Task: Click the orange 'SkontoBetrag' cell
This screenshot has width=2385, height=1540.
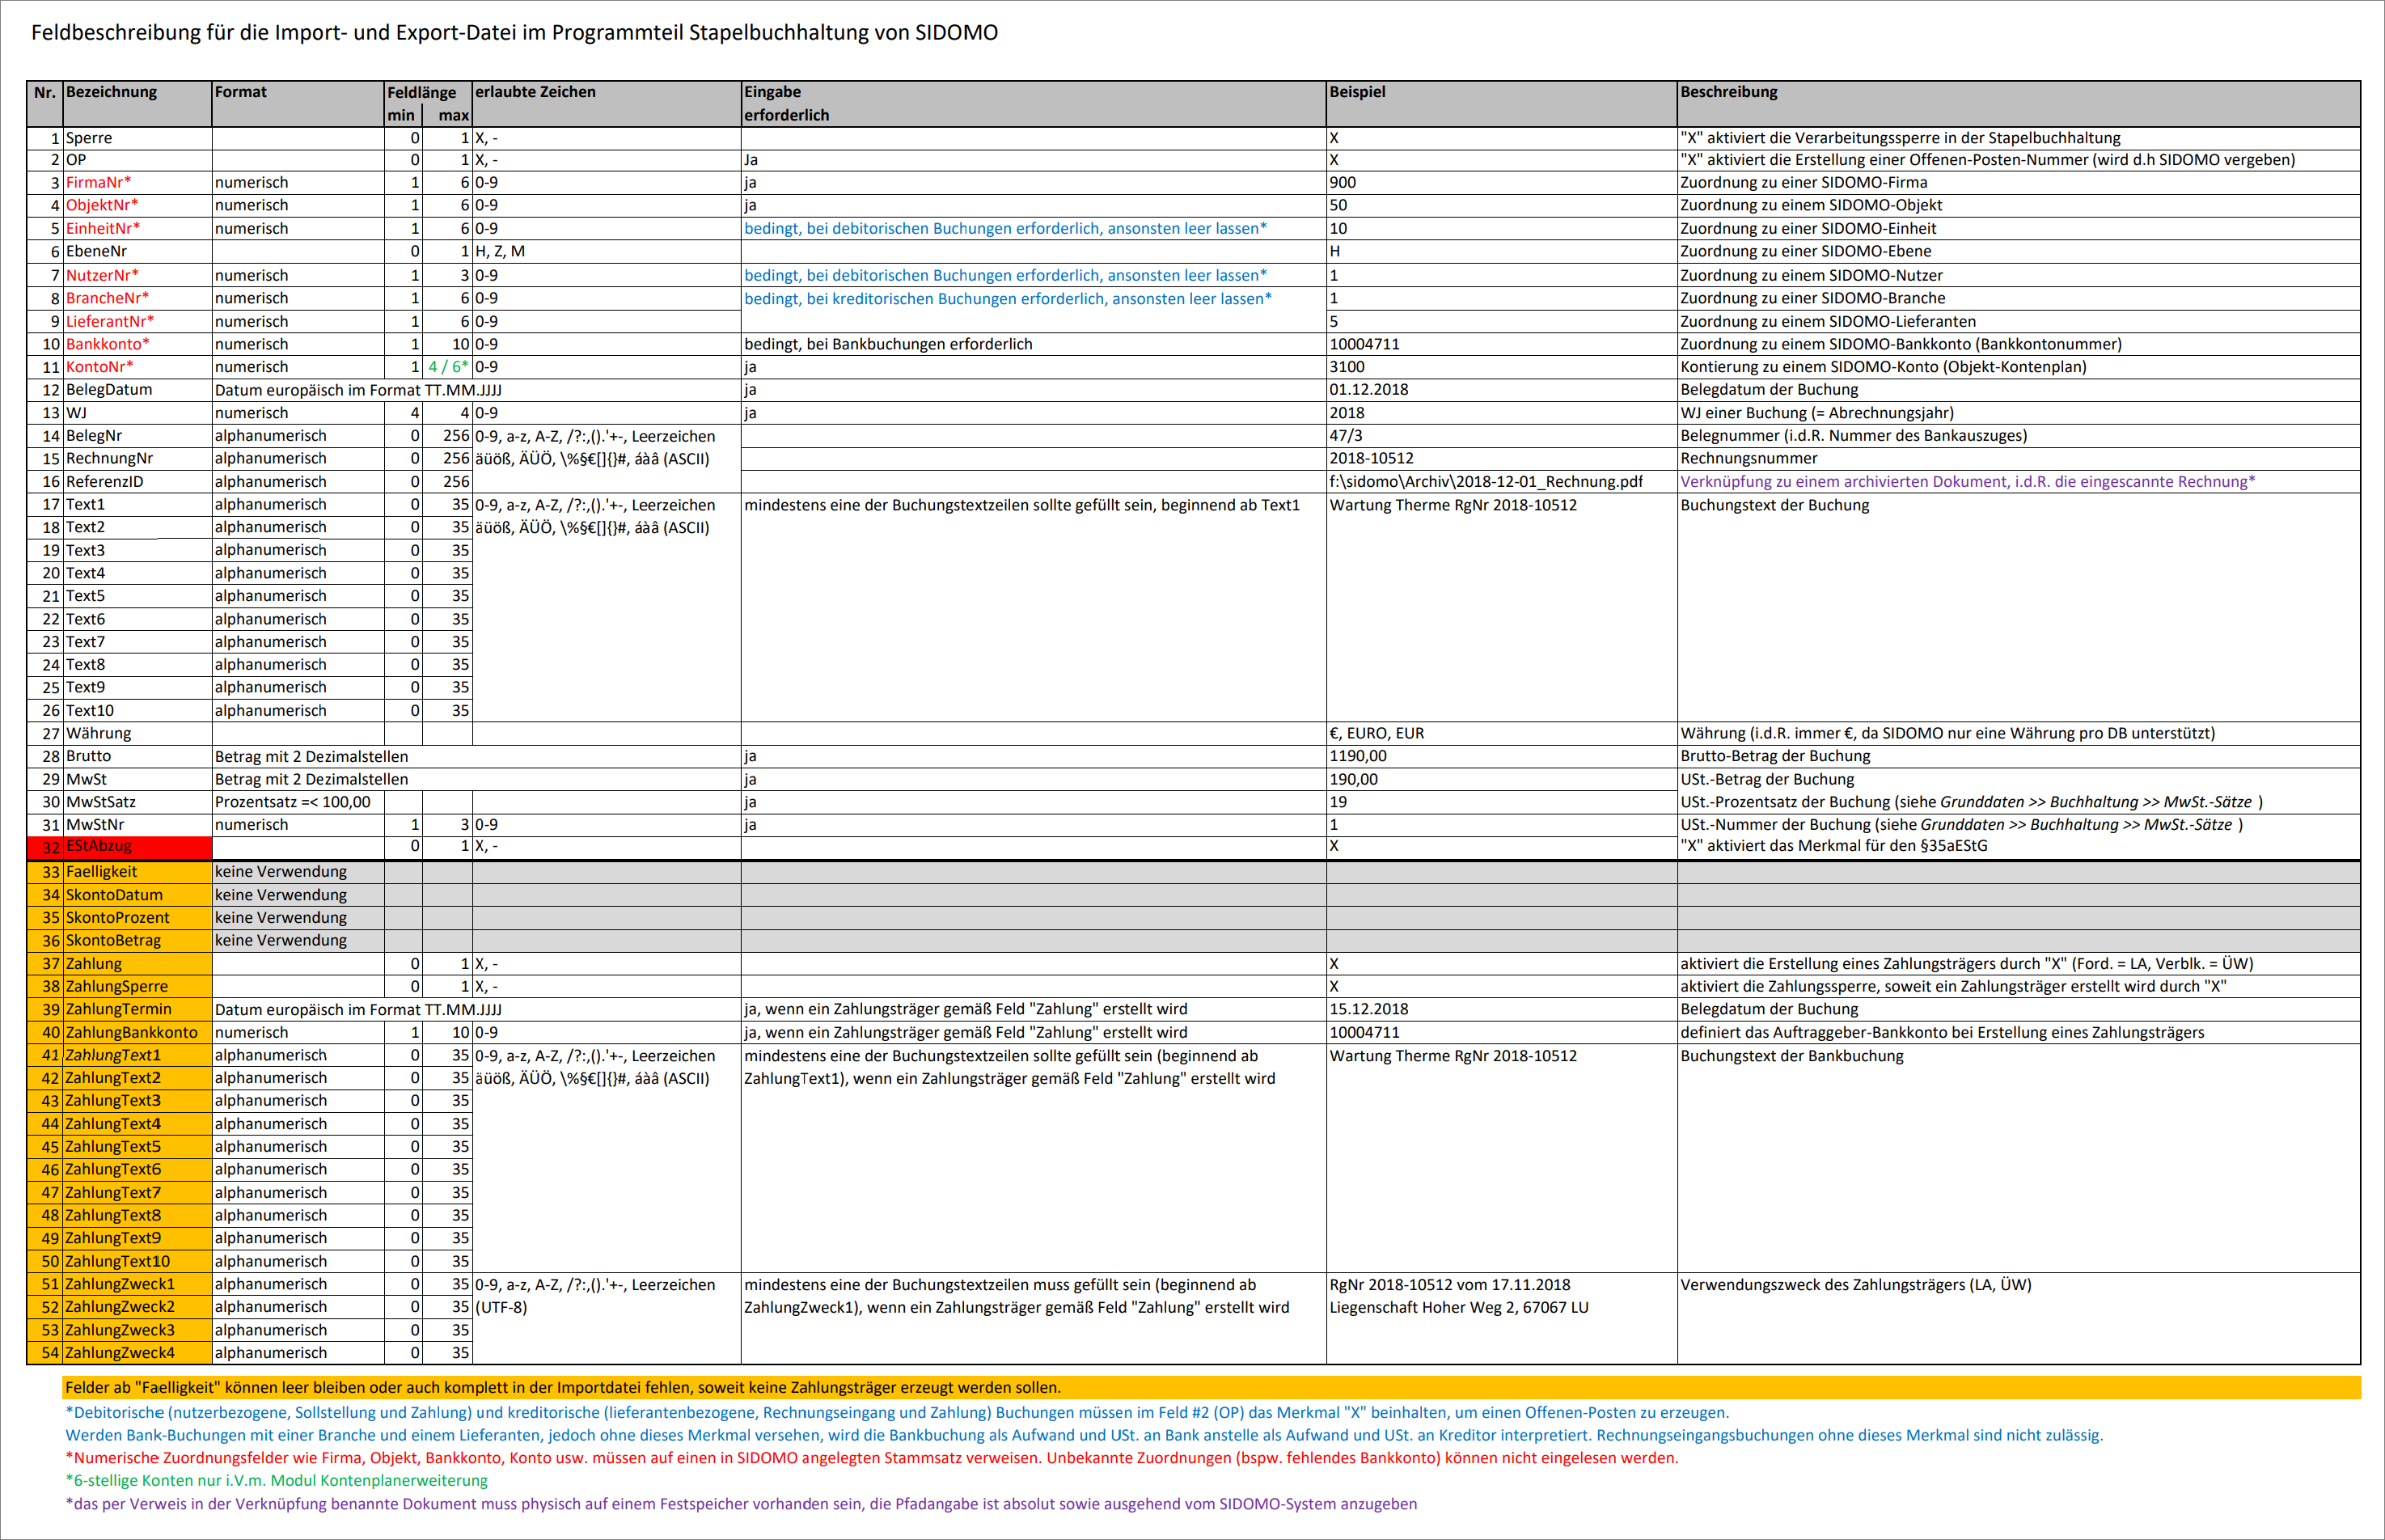Action: pos(137,941)
